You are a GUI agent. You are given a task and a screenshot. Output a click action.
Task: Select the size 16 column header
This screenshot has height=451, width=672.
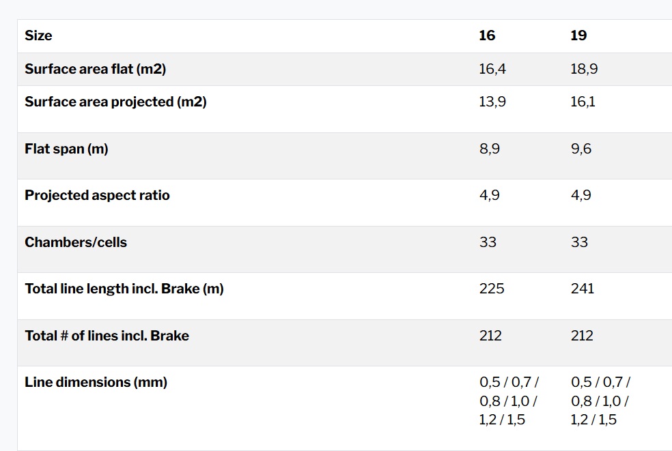point(487,35)
